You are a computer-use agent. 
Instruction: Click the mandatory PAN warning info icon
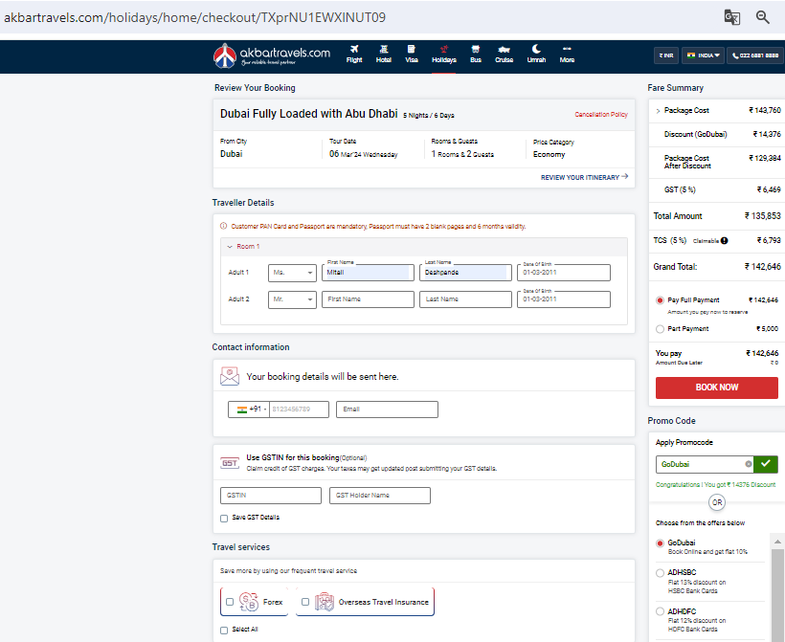pyautogui.click(x=224, y=226)
